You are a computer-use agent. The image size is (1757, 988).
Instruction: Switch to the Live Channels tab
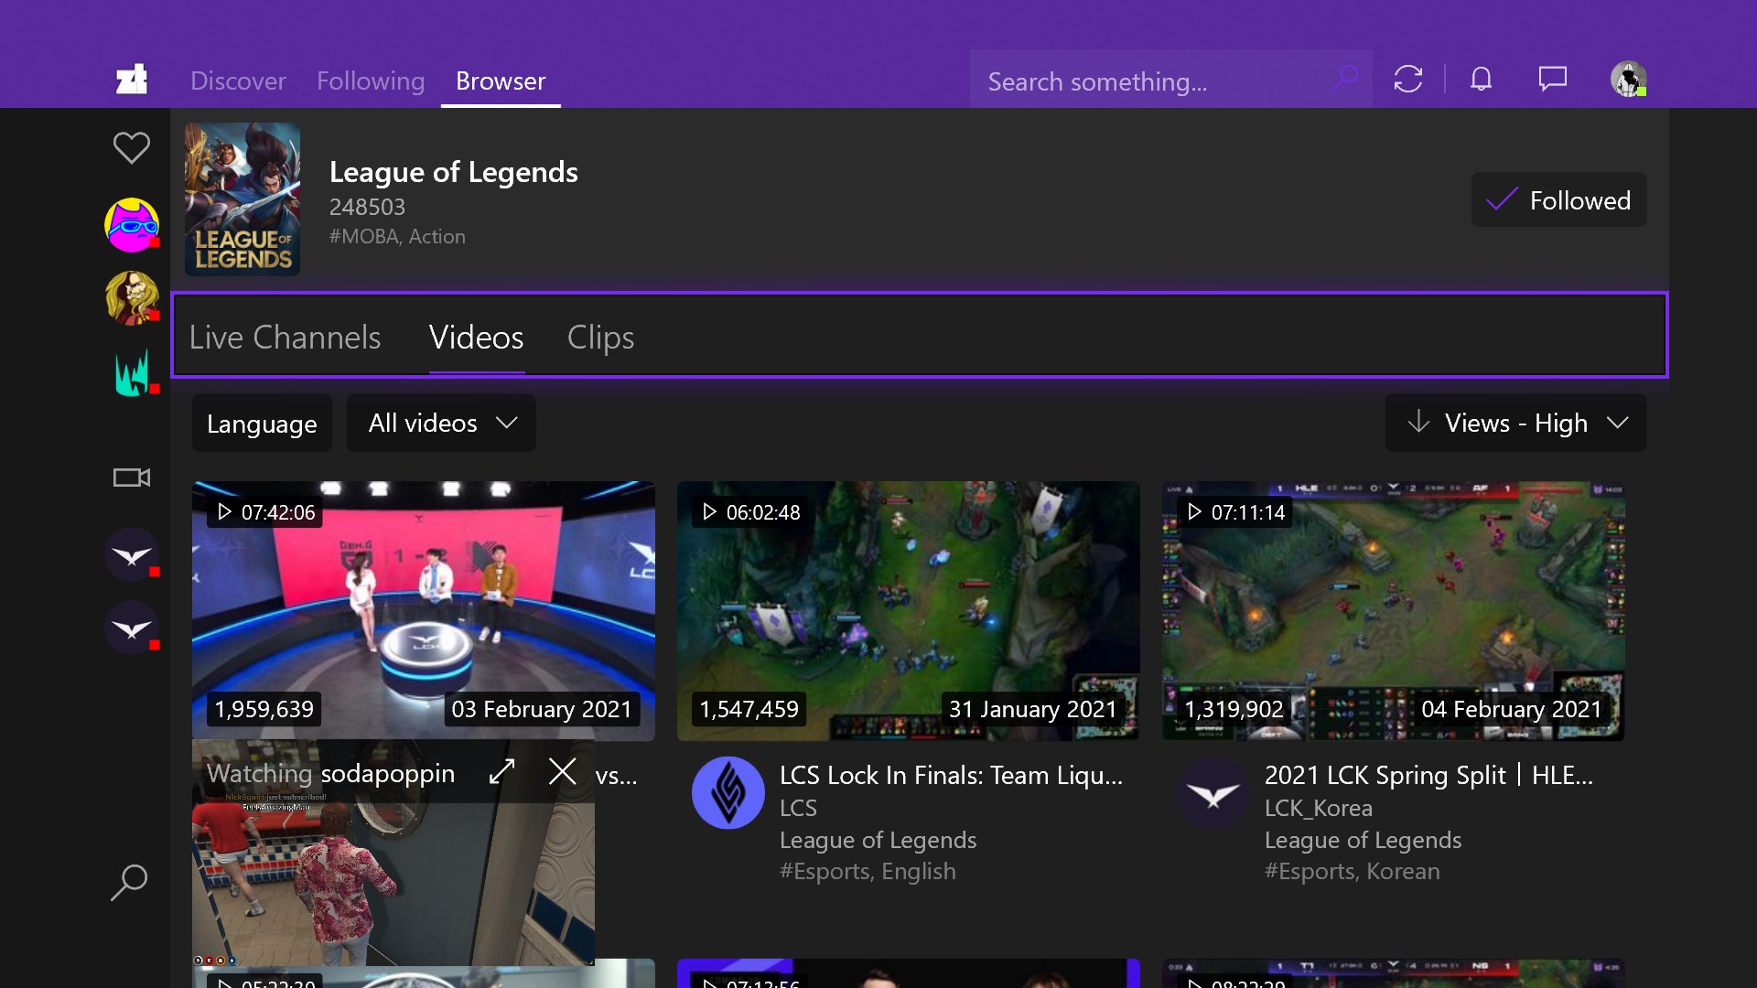click(x=285, y=338)
